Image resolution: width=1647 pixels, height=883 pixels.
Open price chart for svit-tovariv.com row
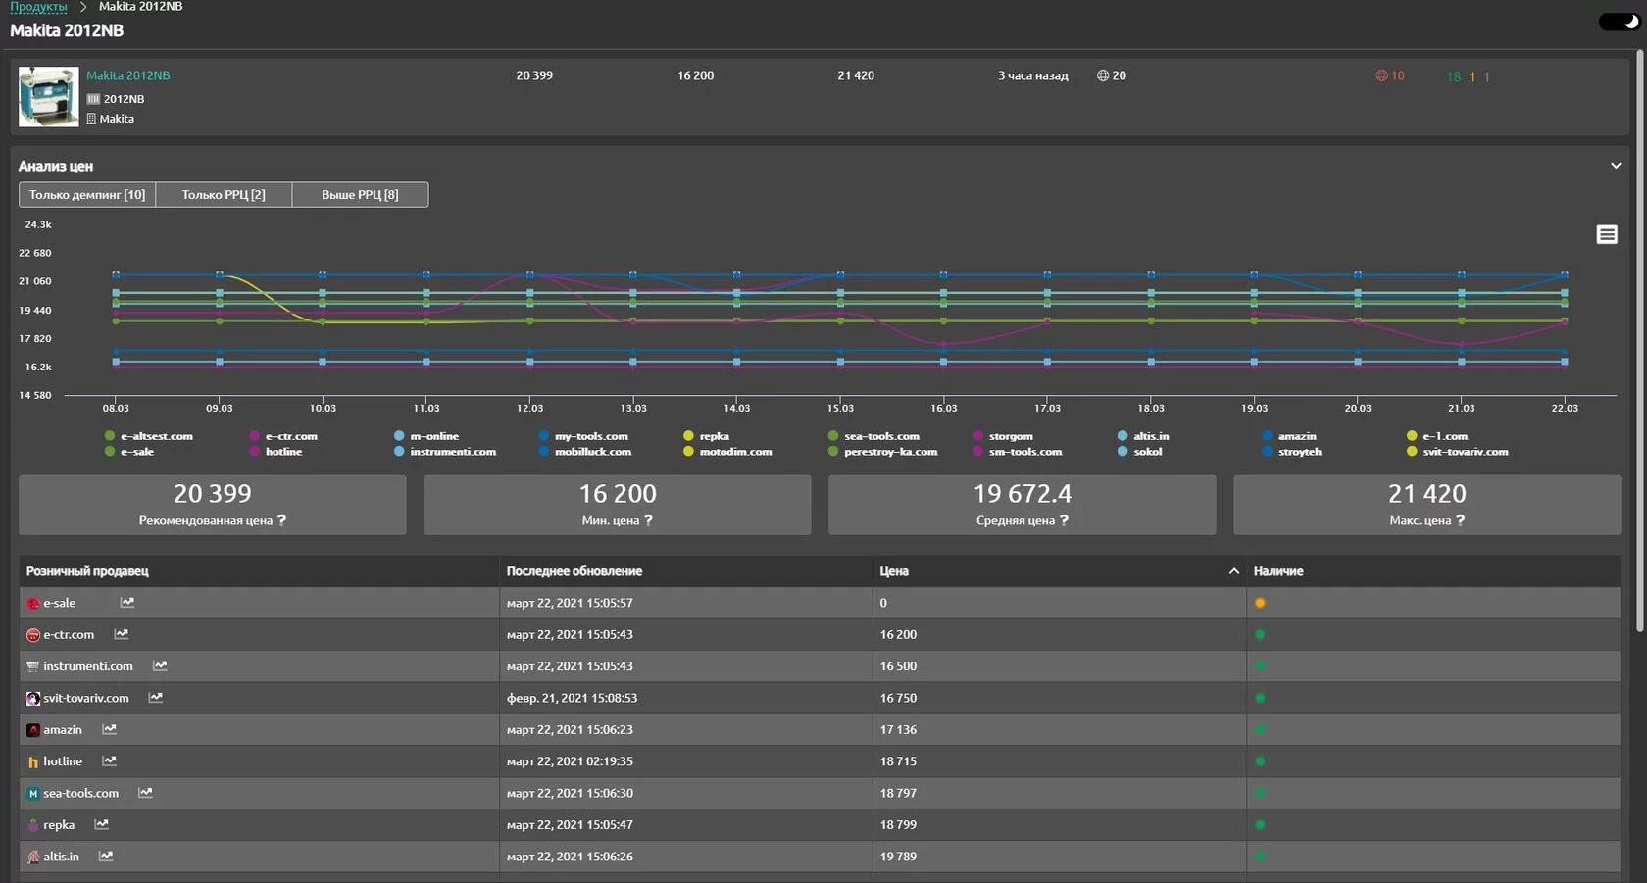pyautogui.click(x=156, y=698)
